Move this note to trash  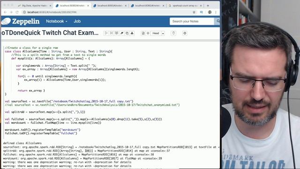(173, 33)
